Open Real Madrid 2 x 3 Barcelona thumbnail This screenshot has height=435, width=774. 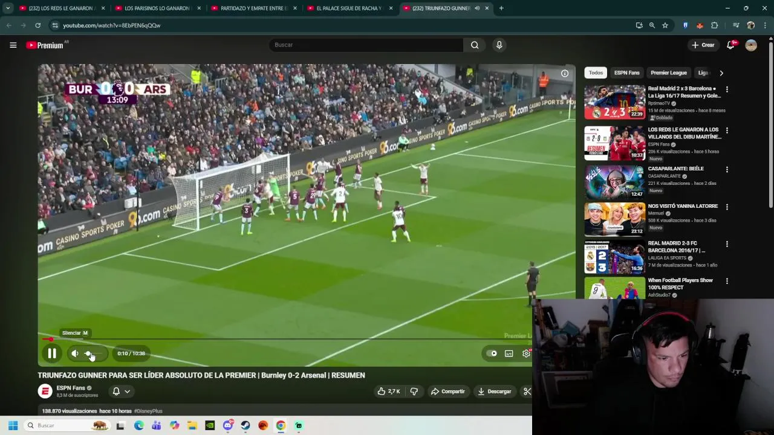click(614, 102)
